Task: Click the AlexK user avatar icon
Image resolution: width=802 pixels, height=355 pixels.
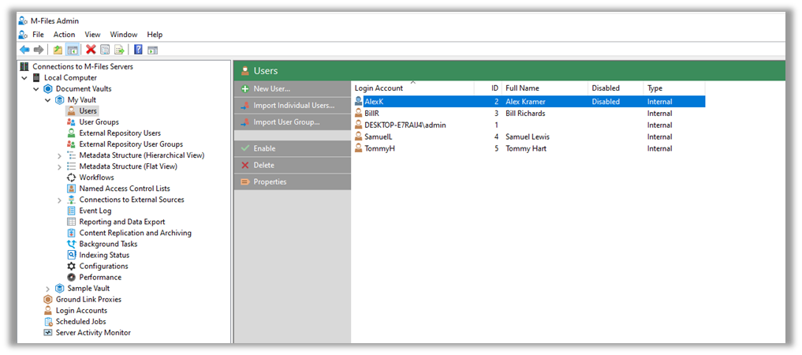Action: point(359,102)
